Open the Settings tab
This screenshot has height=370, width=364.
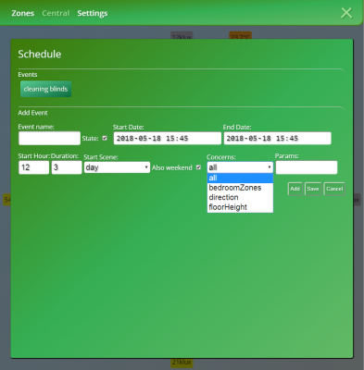coord(93,13)
